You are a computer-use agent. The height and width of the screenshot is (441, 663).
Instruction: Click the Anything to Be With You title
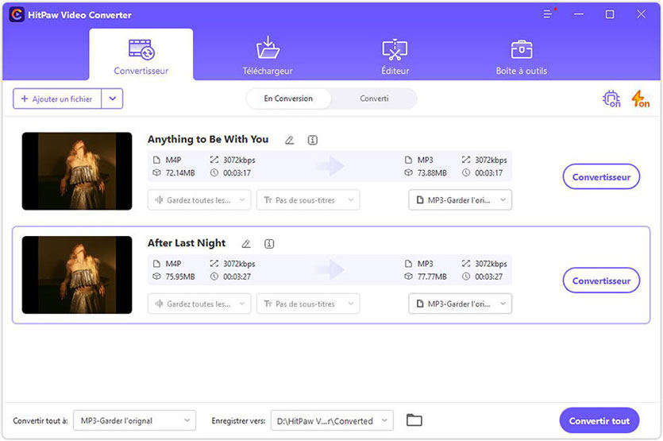pos(208,139)
